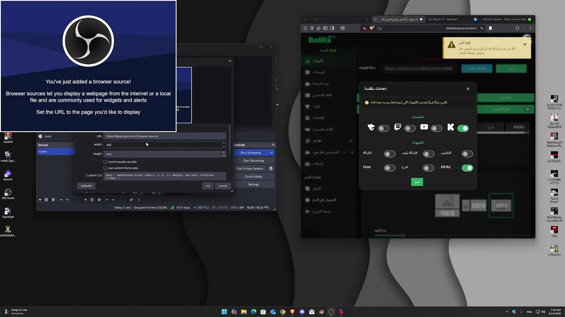Open the Stop Streaming dropdown arrow
Viewport: 565px width, 317px height.
coord(271,153)
